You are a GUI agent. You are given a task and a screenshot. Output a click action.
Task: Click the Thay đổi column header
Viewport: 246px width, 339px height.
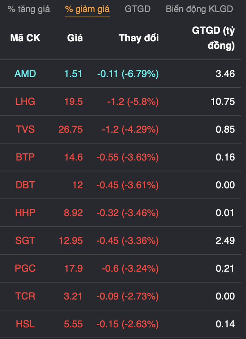139,38
